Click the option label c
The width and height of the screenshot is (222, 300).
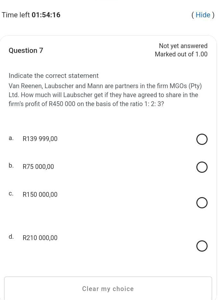coord(11,194)
